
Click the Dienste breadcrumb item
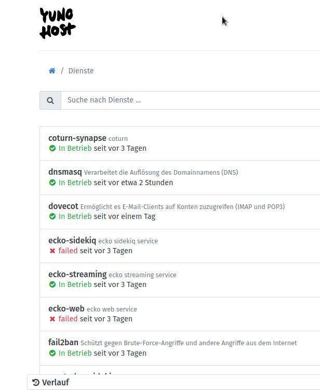click(x=81, y=71)
